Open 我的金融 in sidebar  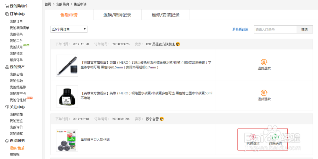coord(16,81)
